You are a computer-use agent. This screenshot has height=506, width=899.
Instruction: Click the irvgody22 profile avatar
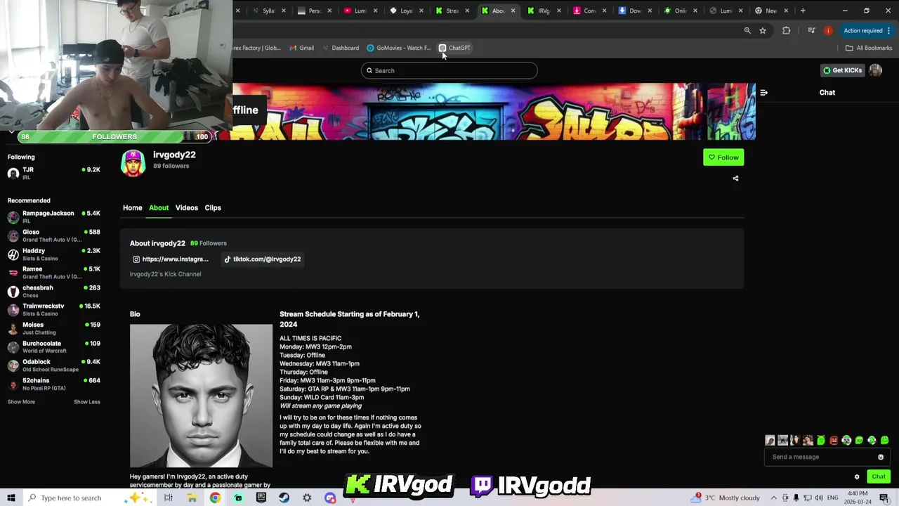point(133,163)
